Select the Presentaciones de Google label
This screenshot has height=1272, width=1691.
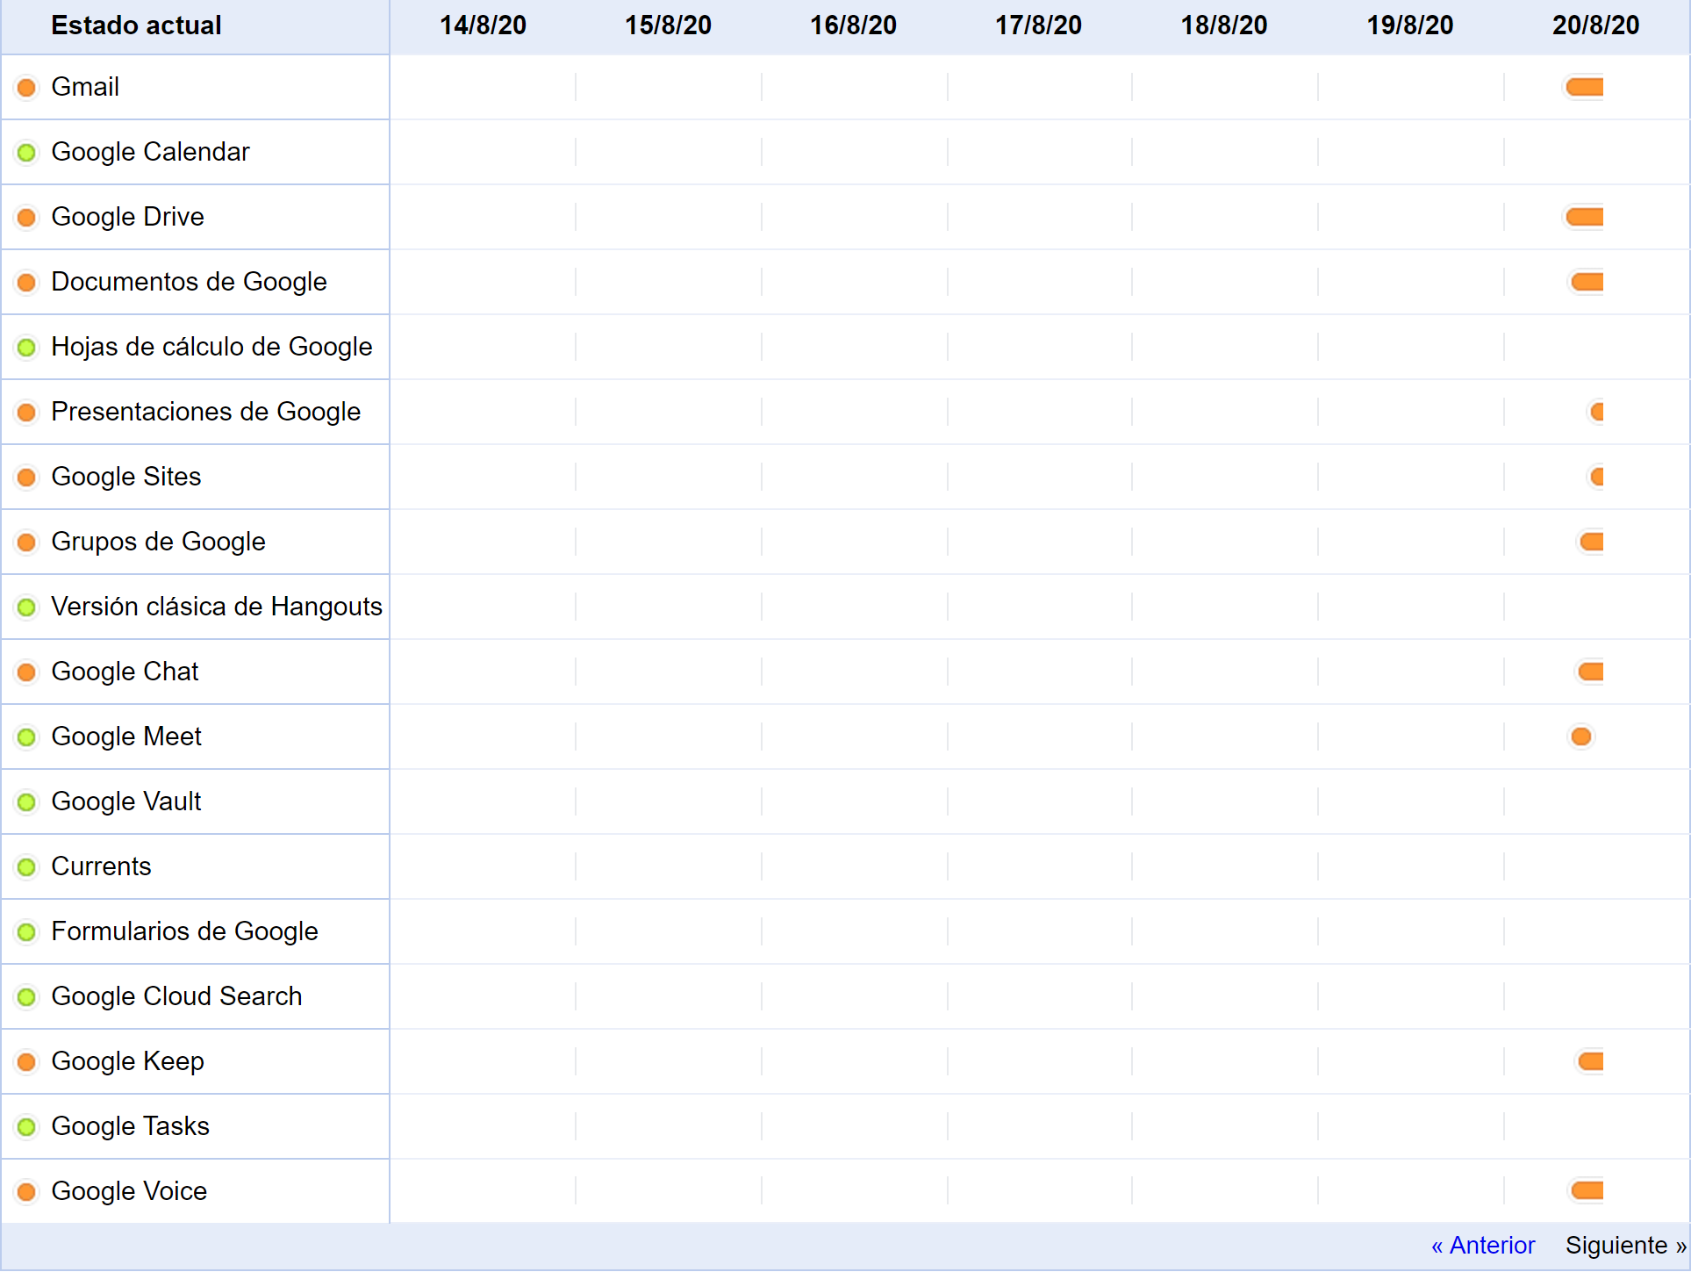[x=205, y=412]
